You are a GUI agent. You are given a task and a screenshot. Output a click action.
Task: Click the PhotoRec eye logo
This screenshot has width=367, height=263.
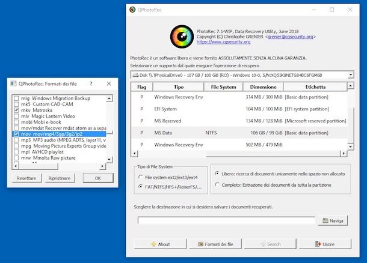182,37
